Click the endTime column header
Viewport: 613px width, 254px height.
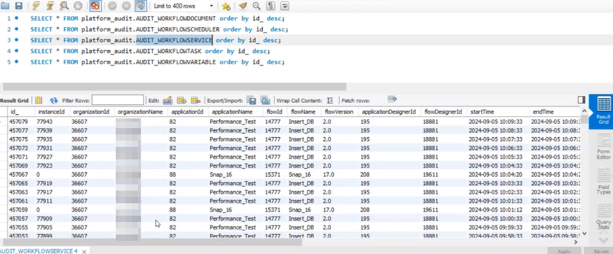(x=554, y=111)
